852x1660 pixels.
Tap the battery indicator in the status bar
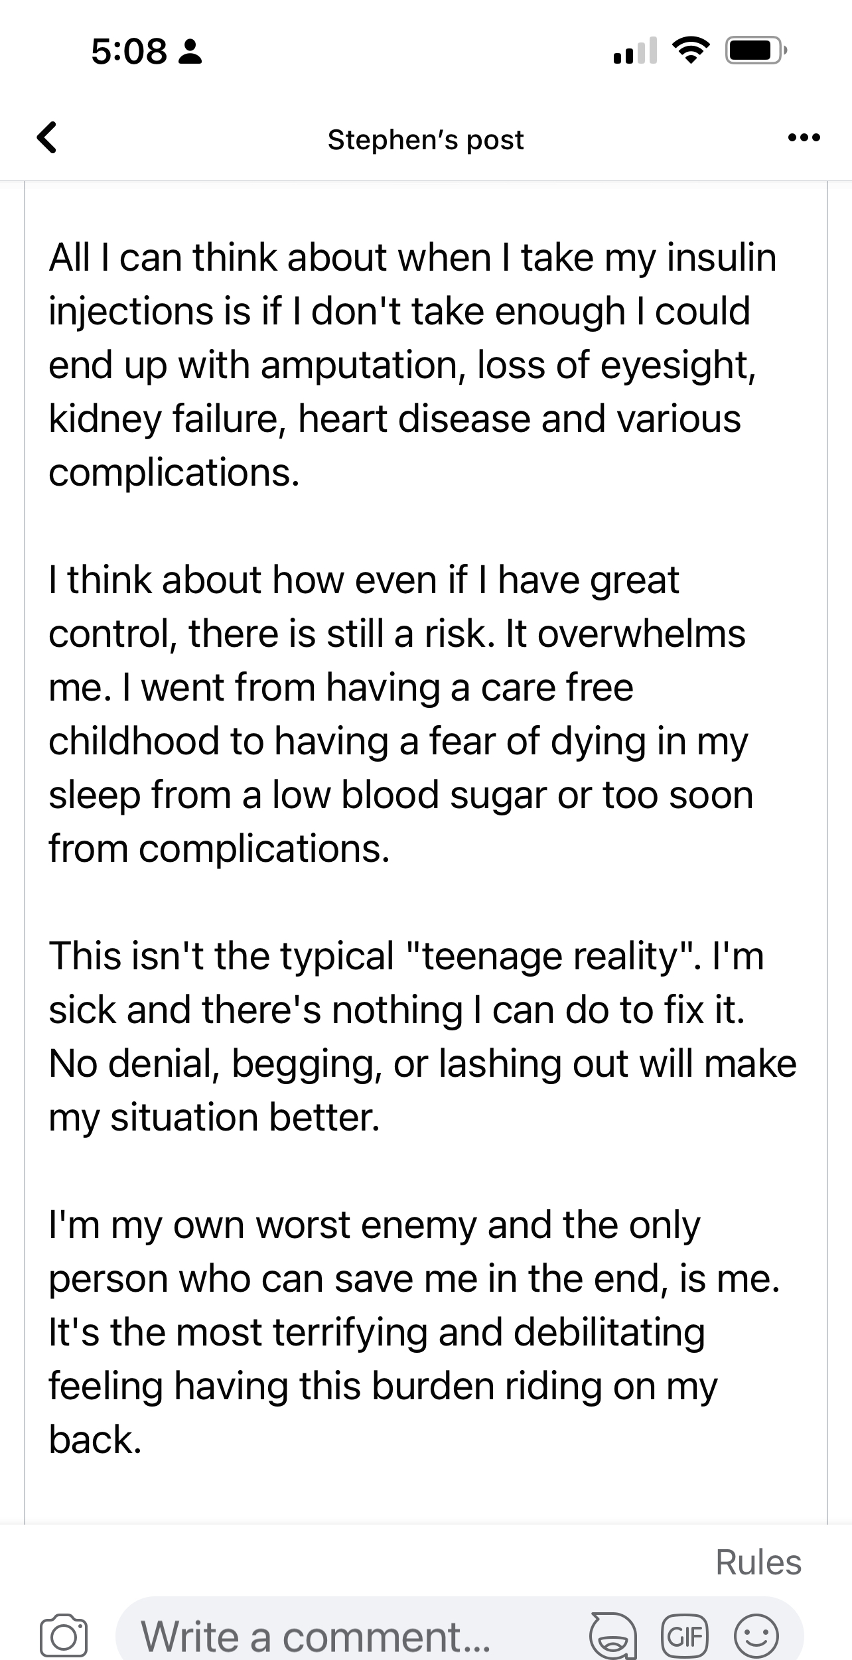point(756,52)
